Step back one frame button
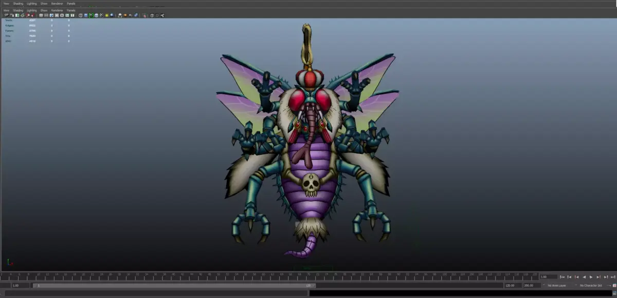 569,277
